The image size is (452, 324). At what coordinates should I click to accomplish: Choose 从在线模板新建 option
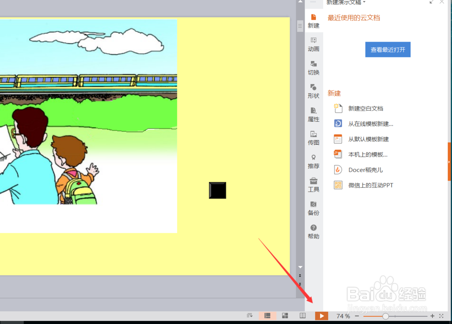click(363, 124)
